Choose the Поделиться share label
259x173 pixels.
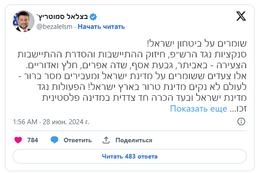click(134, 140)
